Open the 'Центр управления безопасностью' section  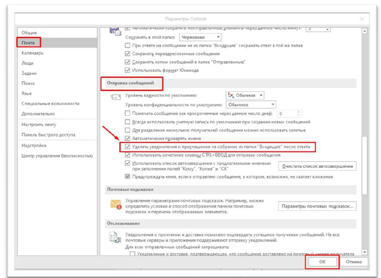[57, 156]
